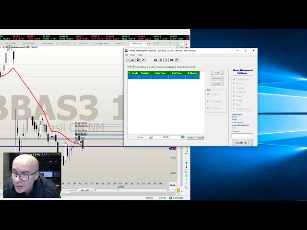This screenshot has height=230, width=307.
Task: Select the Long Trades filter radio
Action: [208, 101]
